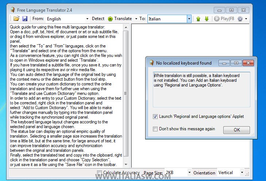Click the From: label in toolbar

(38, 19)
